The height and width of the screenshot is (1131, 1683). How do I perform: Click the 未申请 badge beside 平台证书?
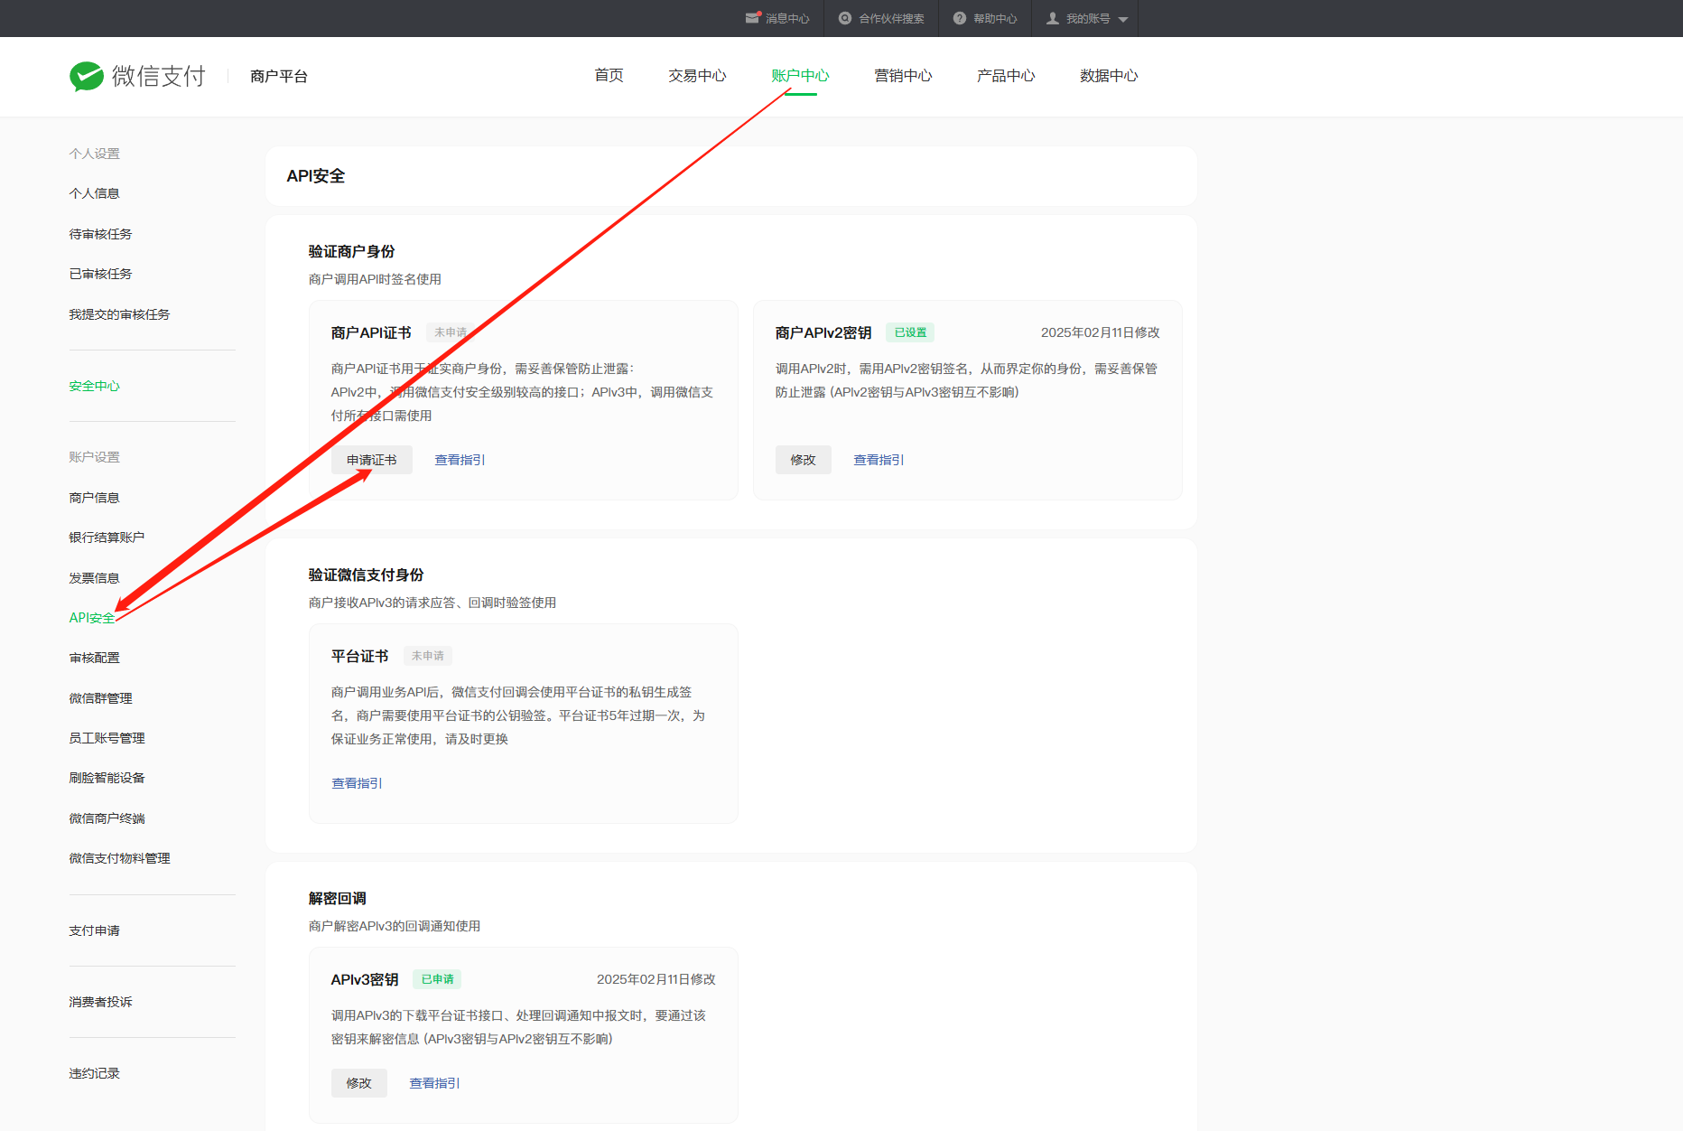(x=428, y=656)
